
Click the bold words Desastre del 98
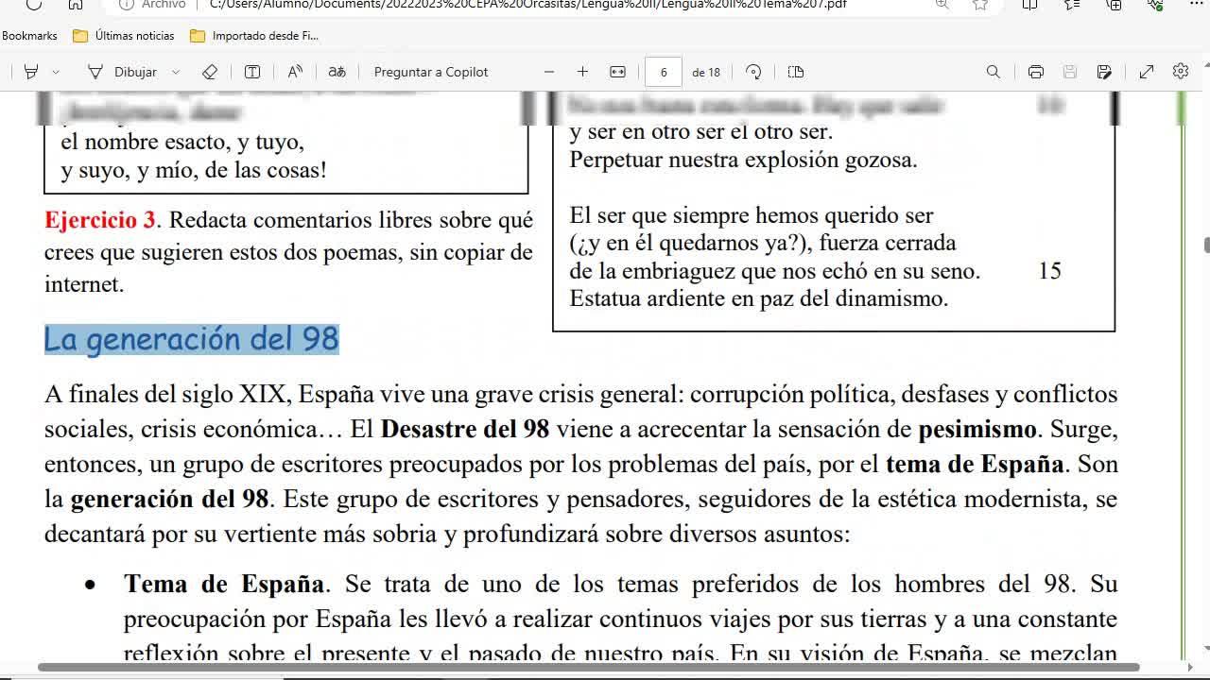pos(465,429)
